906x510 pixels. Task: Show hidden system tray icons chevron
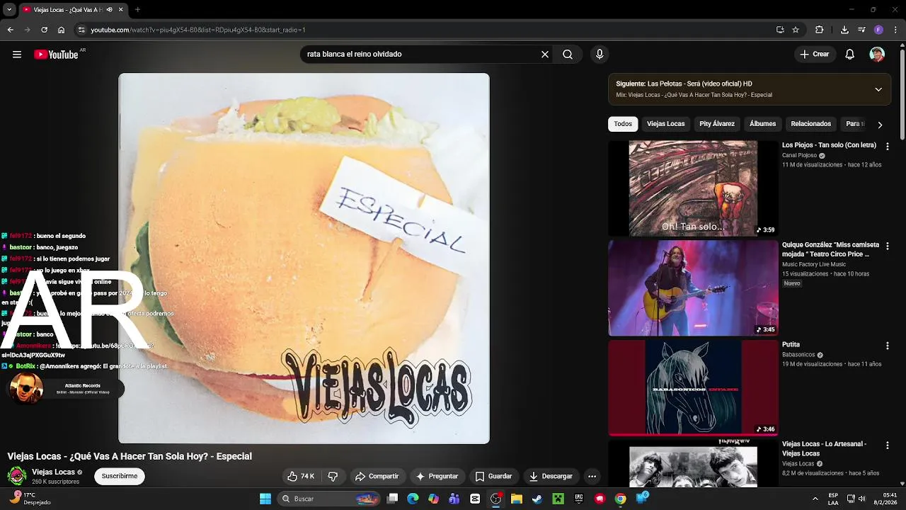click(815, 499)
